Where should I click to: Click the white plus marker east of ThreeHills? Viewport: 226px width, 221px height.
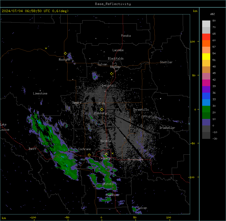[160, 98]
